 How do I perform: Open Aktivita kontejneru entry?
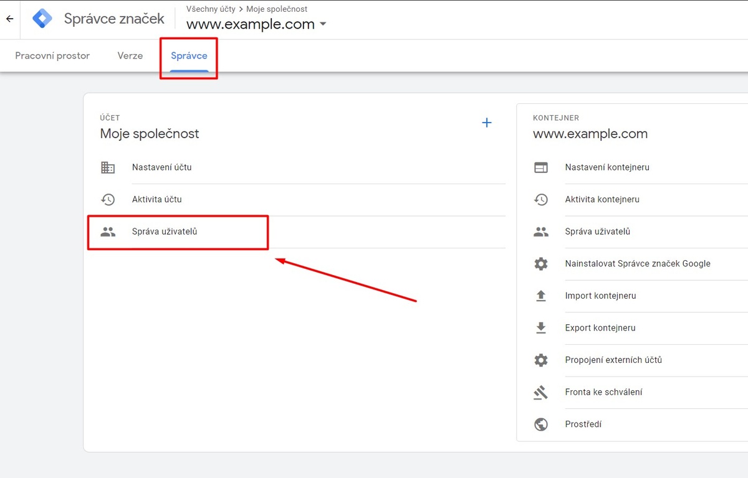pos(602,199)
